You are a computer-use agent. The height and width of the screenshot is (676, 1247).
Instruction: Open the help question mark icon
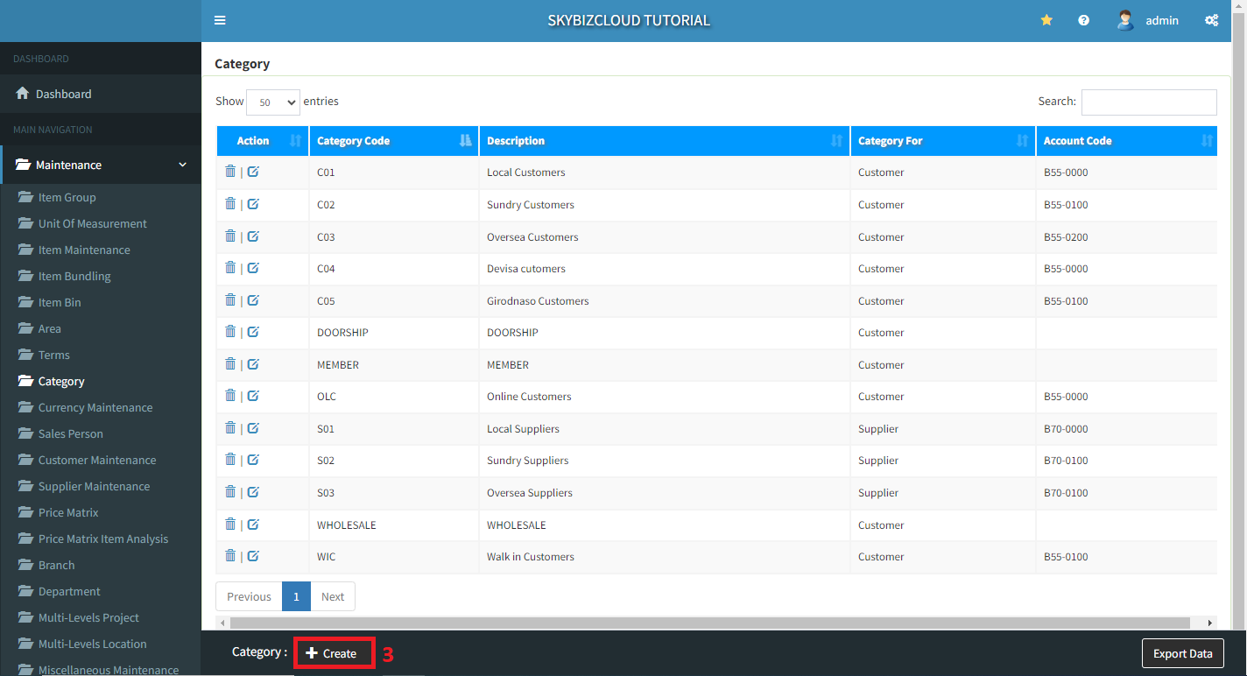1083,20
